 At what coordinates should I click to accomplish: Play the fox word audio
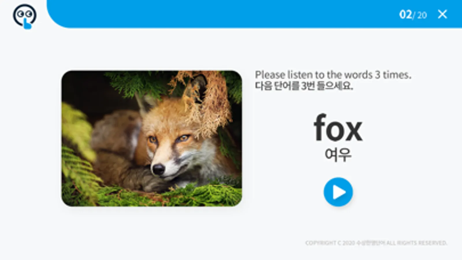click(x=338, y=192)
